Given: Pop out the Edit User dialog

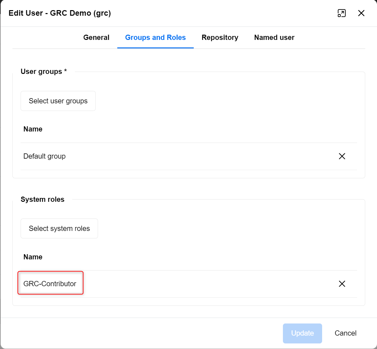Looking at the screenshot, I should [x=341, y=13].
